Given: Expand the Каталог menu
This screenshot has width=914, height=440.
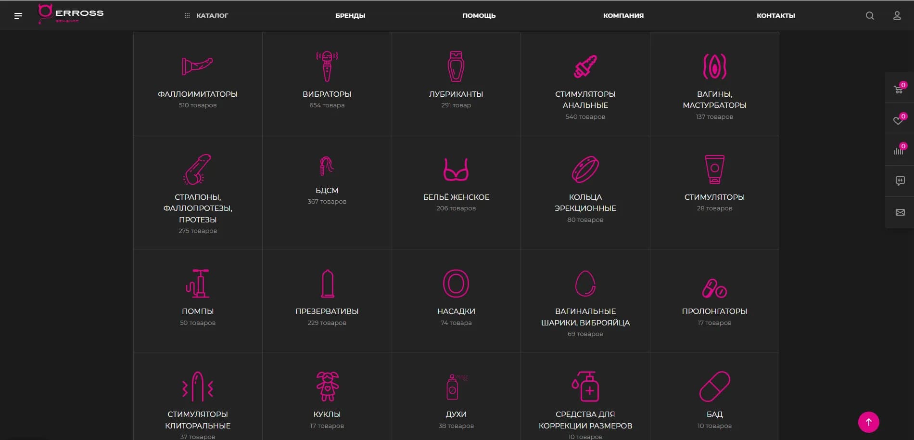Looking at the screenshot, I should [x=206, y=16].
